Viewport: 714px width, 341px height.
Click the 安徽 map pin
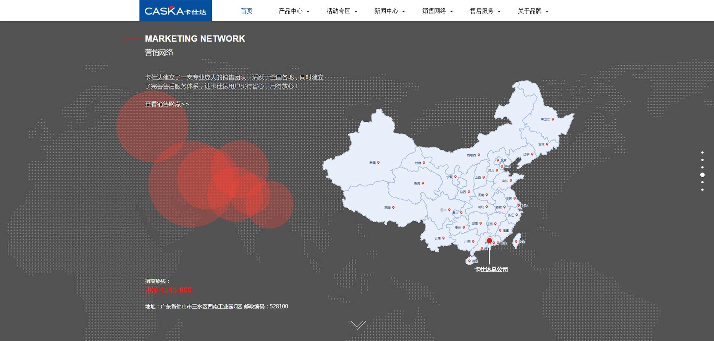click(504, 207)
